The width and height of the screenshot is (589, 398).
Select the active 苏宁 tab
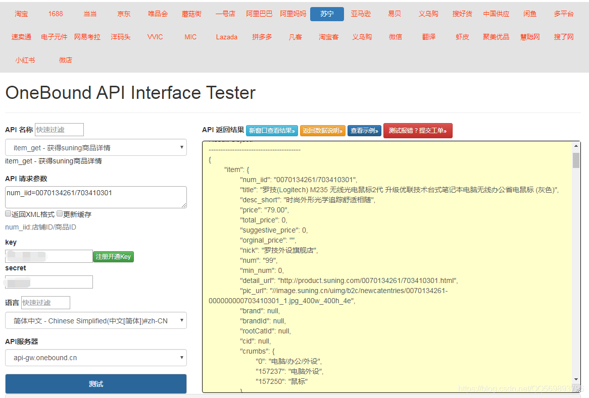point(327,14)
